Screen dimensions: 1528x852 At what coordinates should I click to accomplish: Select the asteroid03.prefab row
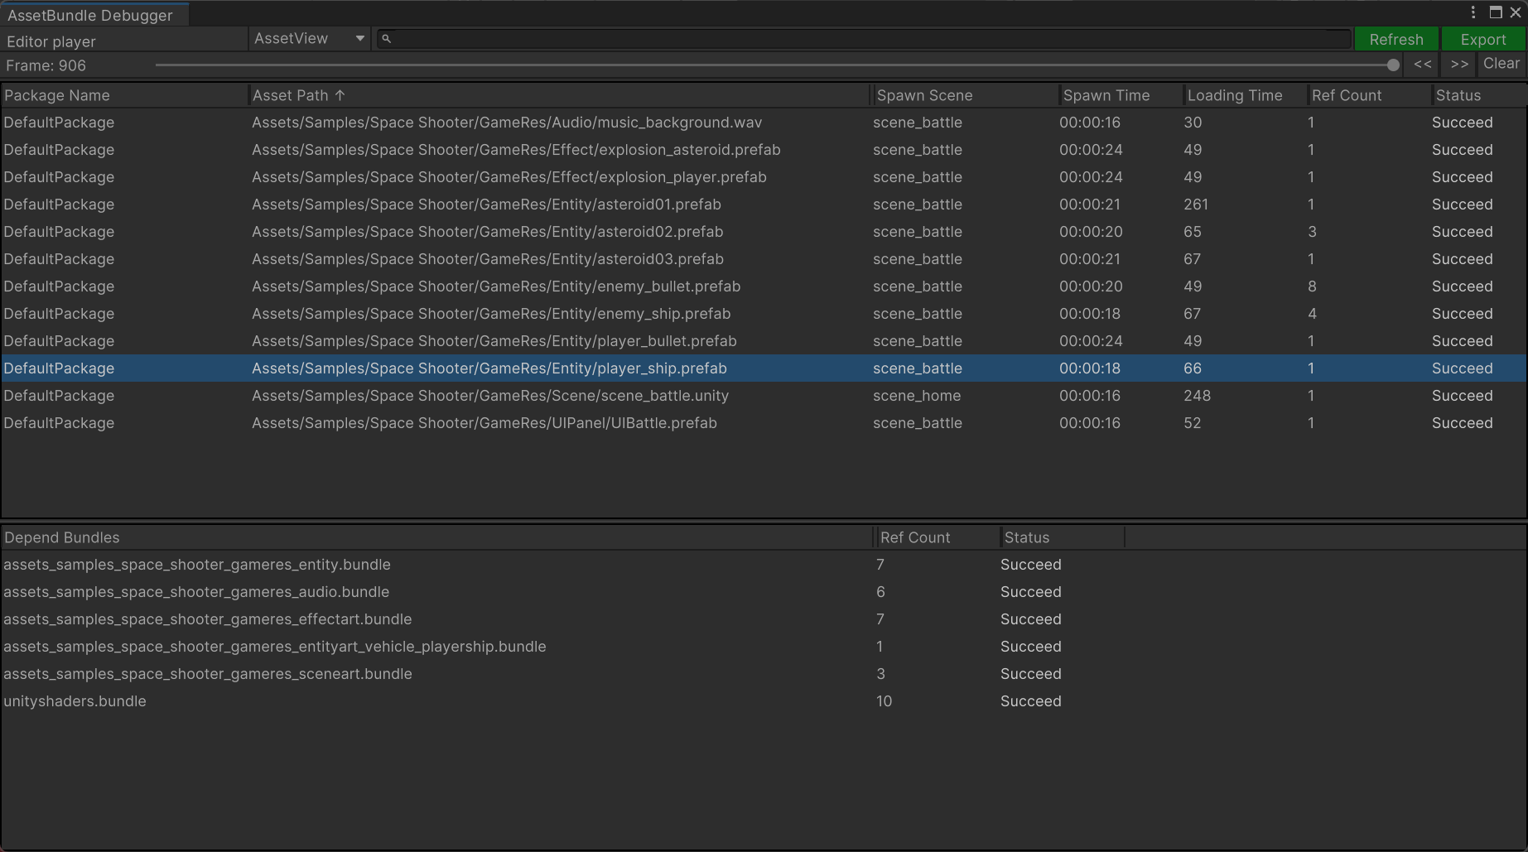tap(764, 259)
